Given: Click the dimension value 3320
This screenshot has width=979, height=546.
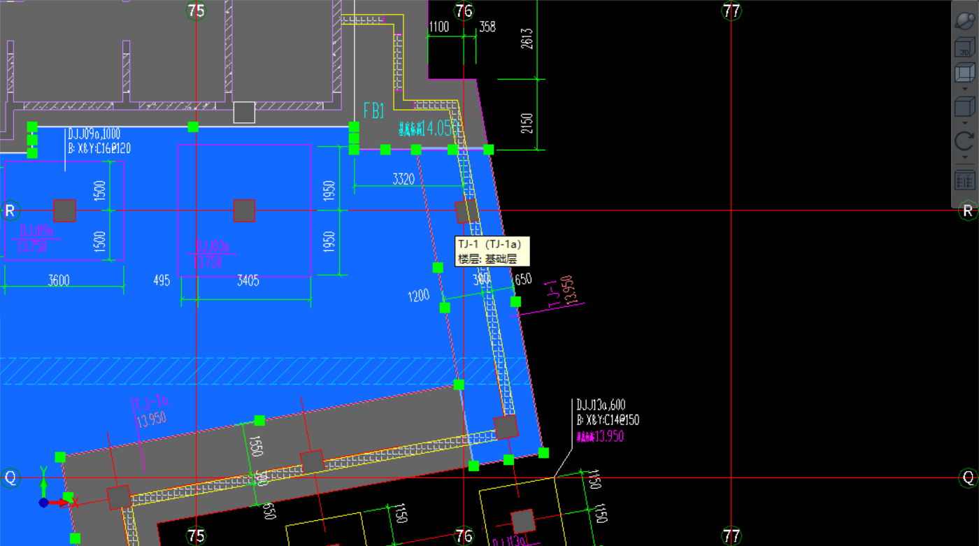Looking at the screenshot, I should [403, 178].
